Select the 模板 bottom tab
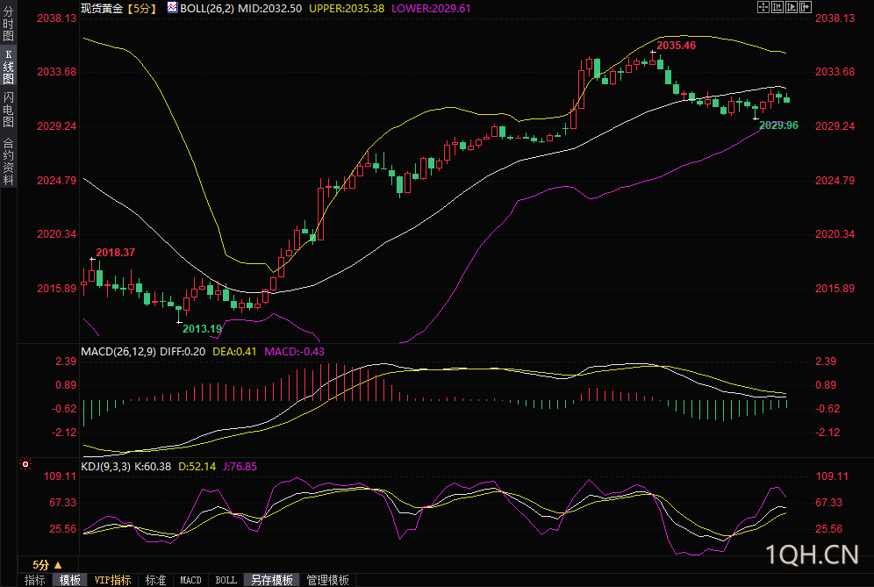Viewport: 874px width, 587px height. pos(69,580)
